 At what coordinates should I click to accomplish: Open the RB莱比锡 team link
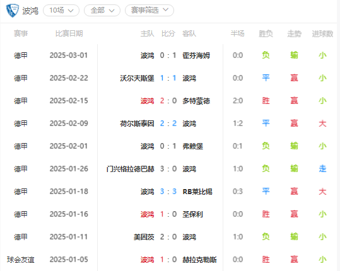click(x=197, y=192)
